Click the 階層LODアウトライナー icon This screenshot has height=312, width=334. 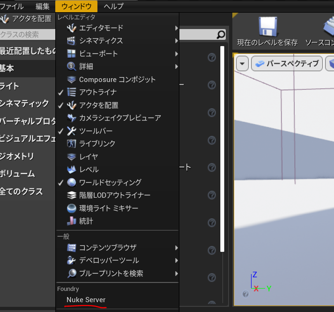(71, 195)
